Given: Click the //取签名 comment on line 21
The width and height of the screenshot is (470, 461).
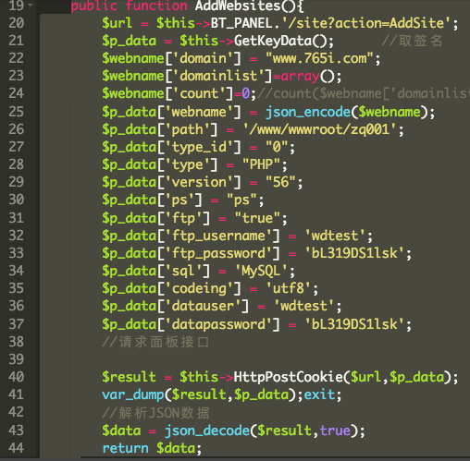Looking at the screenshot, I should click(413, 41).
